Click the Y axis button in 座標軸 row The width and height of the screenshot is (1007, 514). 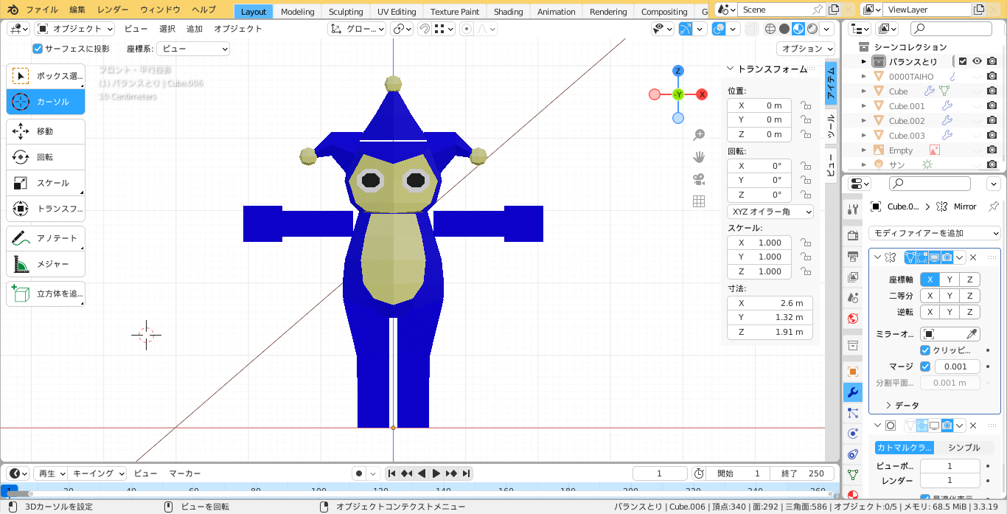[949, 279]
